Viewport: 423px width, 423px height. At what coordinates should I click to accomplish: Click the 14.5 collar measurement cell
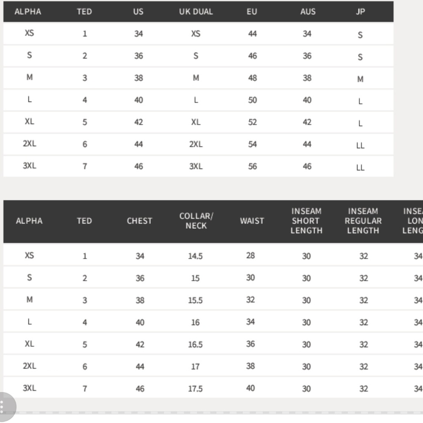[x=195, y=256]
